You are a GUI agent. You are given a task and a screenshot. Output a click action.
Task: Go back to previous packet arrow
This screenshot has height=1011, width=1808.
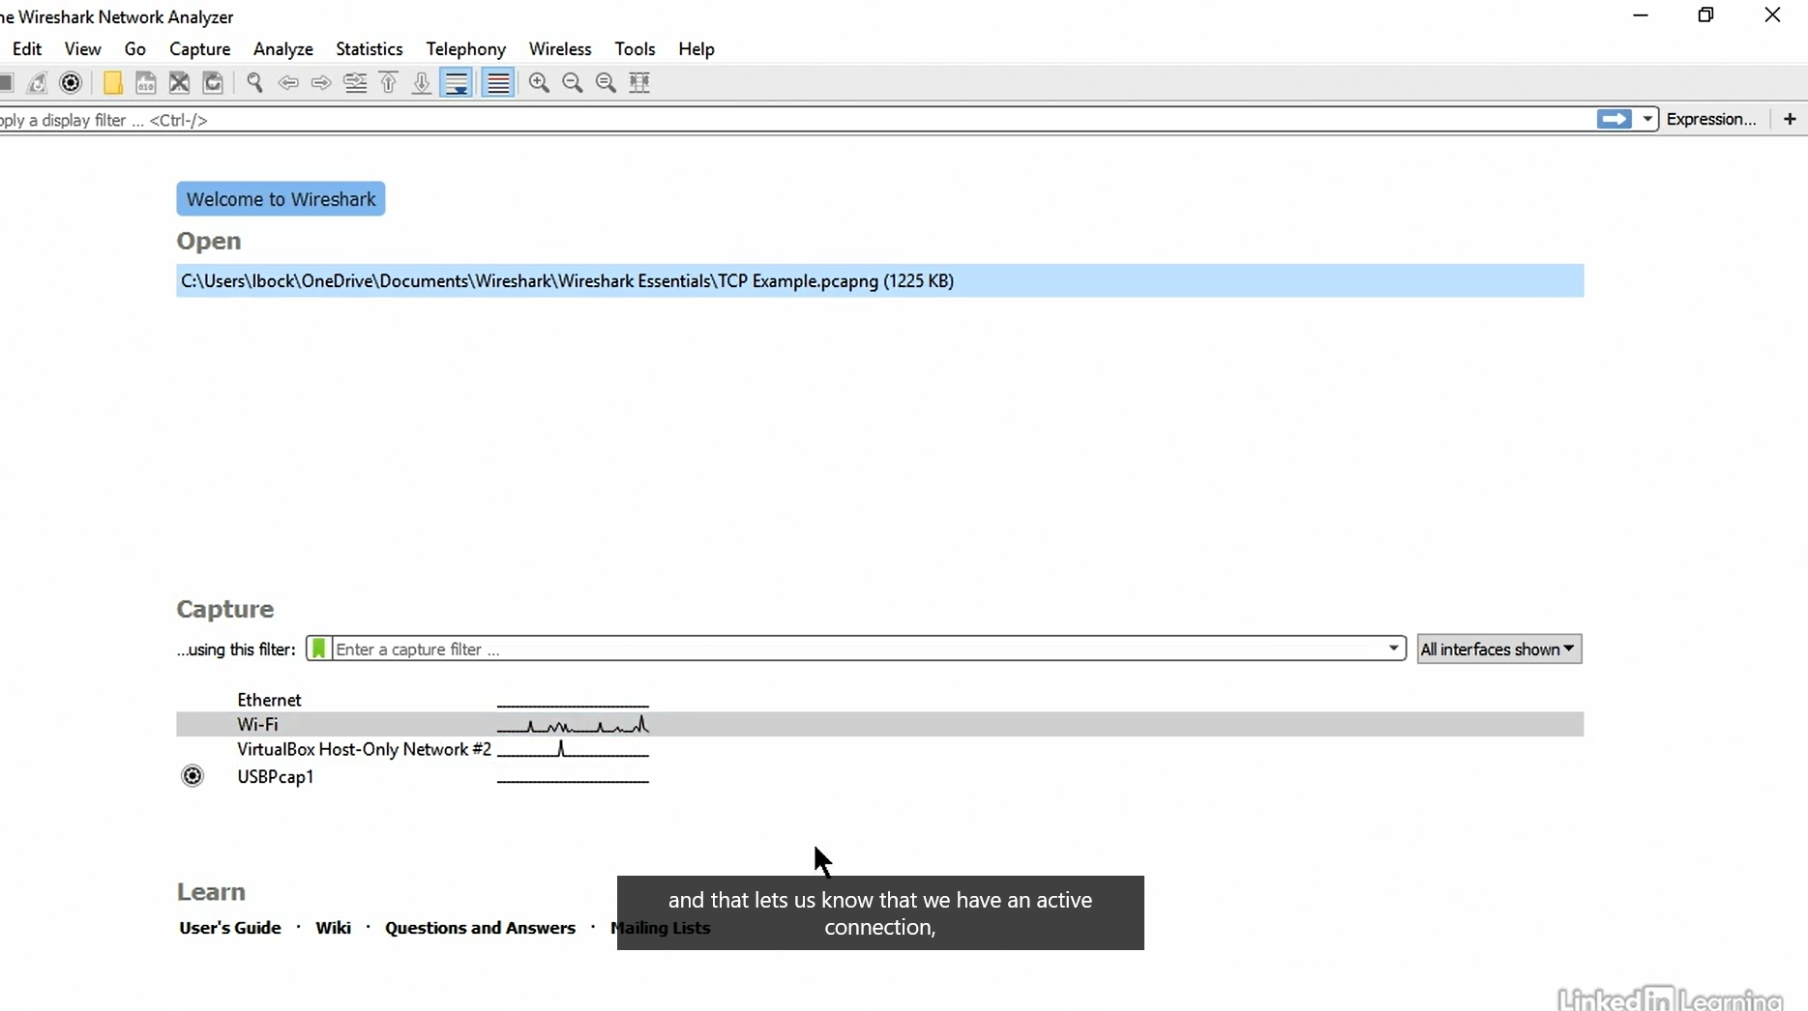[x=288, y=83]
